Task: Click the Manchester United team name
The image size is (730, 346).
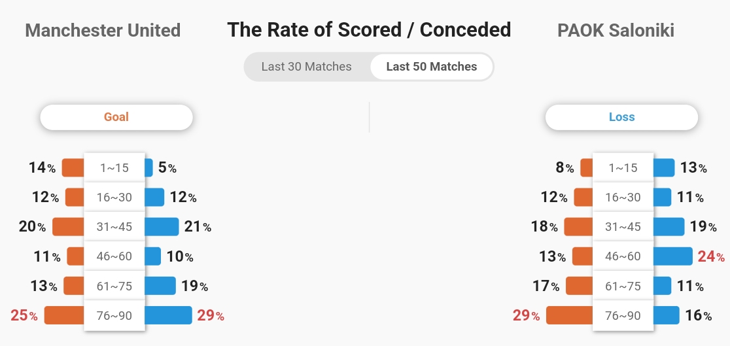Action: click(x=103, y=30)
